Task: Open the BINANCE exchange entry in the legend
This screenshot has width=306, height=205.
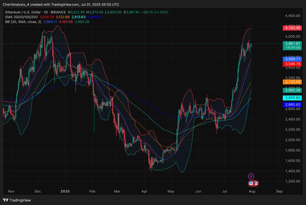Action: click(x=59, y=12)
